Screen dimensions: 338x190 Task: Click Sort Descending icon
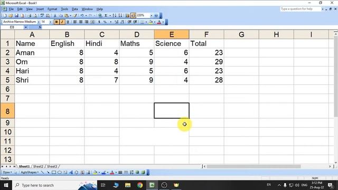pyautogui.click(x=120, y=15)
